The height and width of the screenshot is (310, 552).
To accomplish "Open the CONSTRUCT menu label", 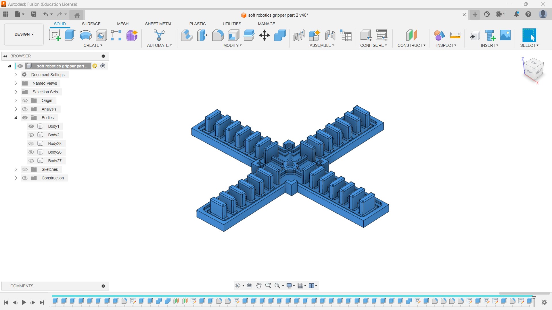I will coord(411,45).
